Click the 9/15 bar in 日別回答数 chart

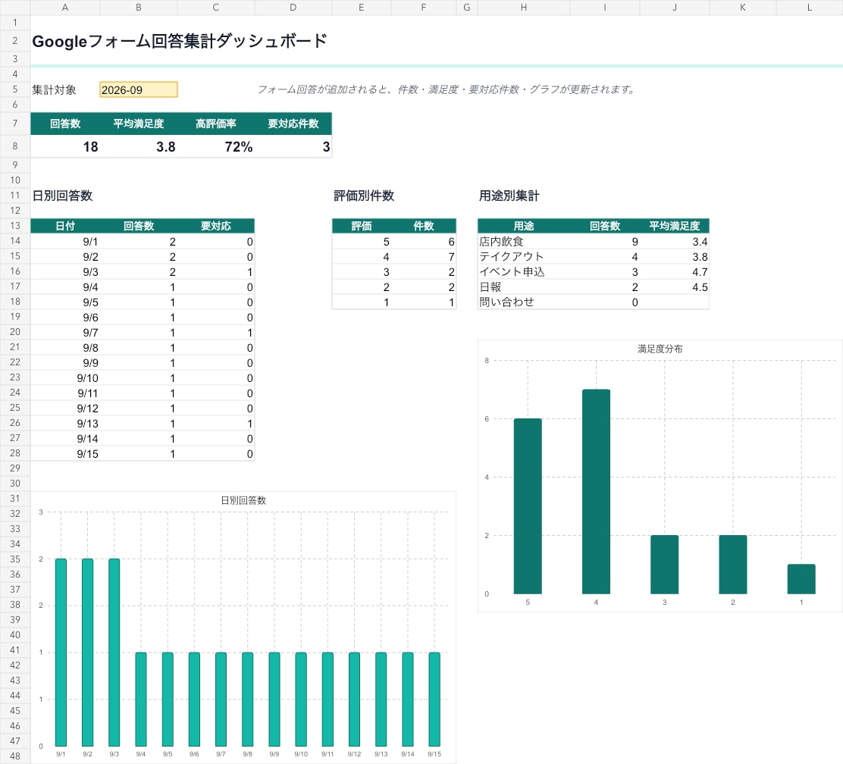click(x=434, y=699)
